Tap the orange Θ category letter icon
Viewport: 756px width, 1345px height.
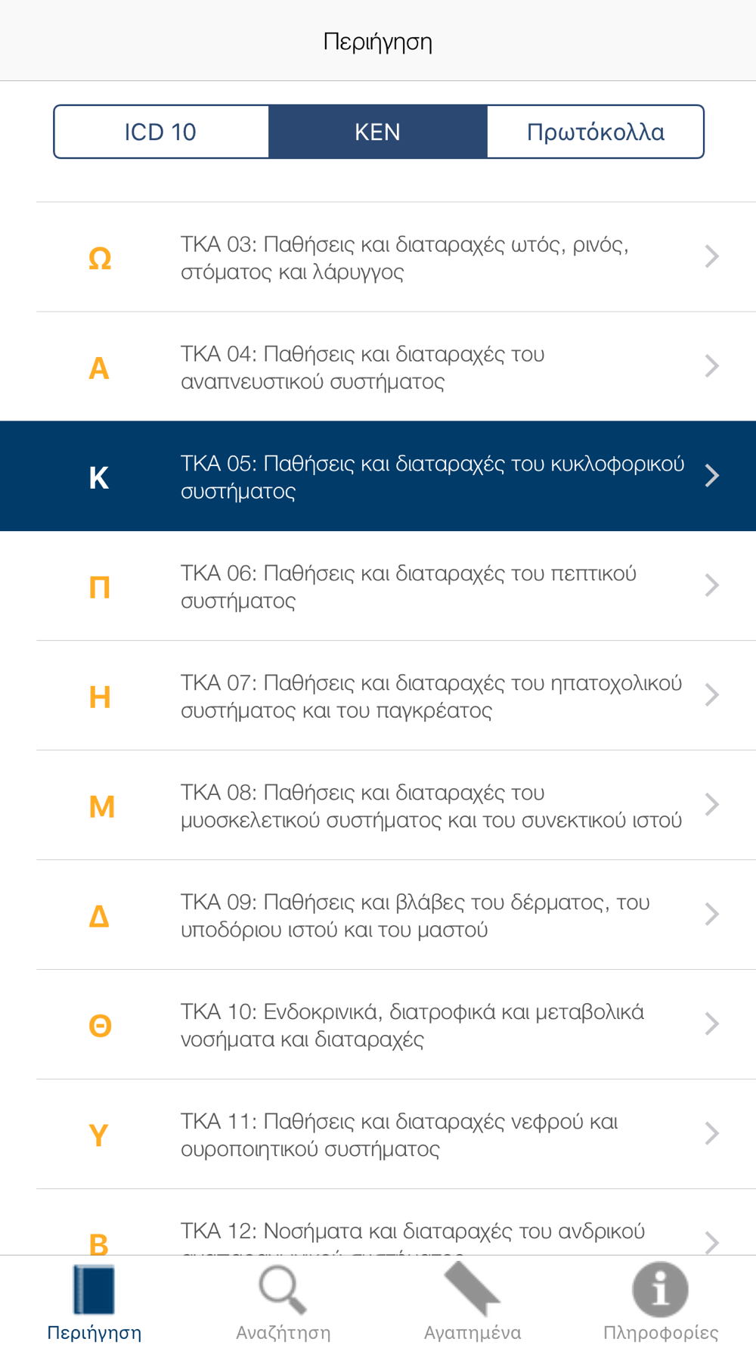tap(100, 1026)
